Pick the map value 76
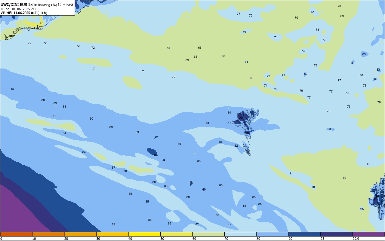This screenshot has height=241, width=385. [301, 91]
